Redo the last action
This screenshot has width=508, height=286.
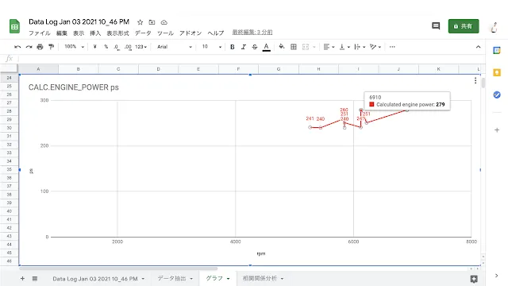tap(29, 47)
